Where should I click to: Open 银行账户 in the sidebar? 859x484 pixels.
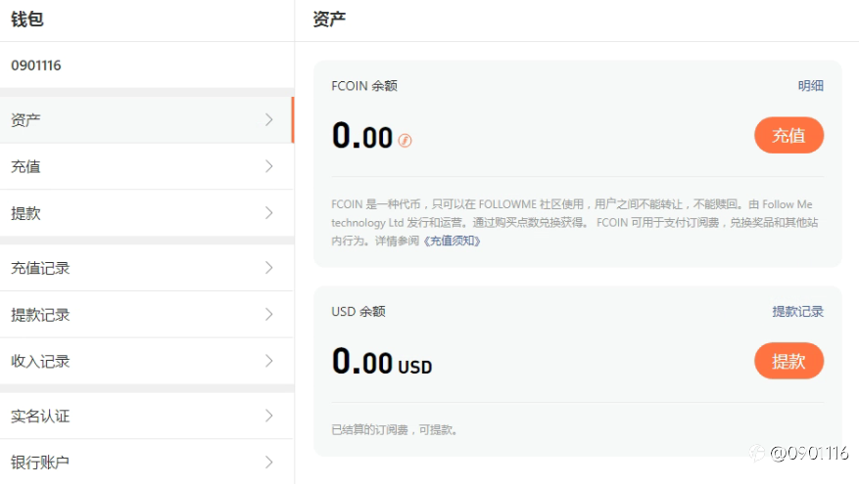point(147,462)
